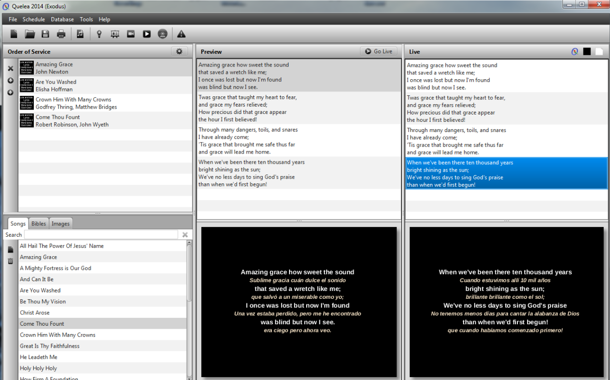Viewport: 610px width, 380px height.
Task: Click the Preview panel black lyrics screen
Action: (299, 302)
